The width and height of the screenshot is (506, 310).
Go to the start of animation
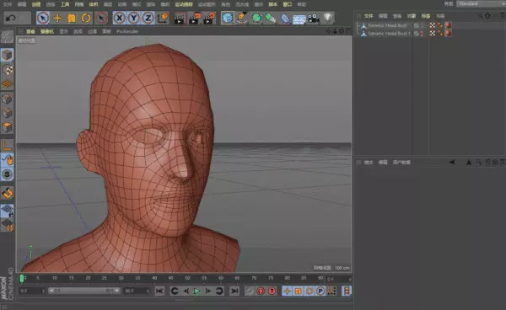click(159, 291)
